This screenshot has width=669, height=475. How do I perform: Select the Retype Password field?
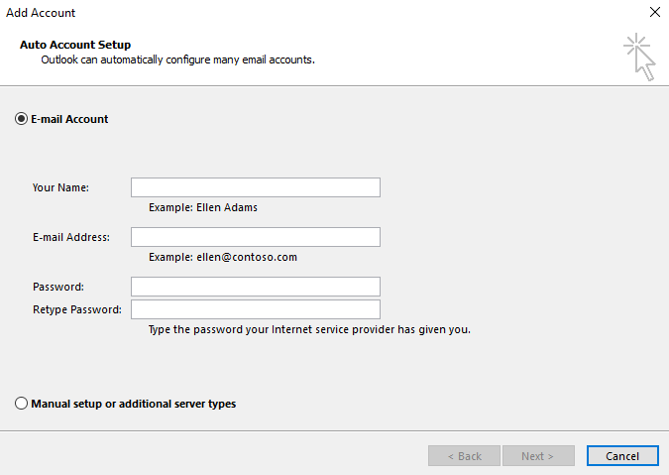(x=255, y=309)
